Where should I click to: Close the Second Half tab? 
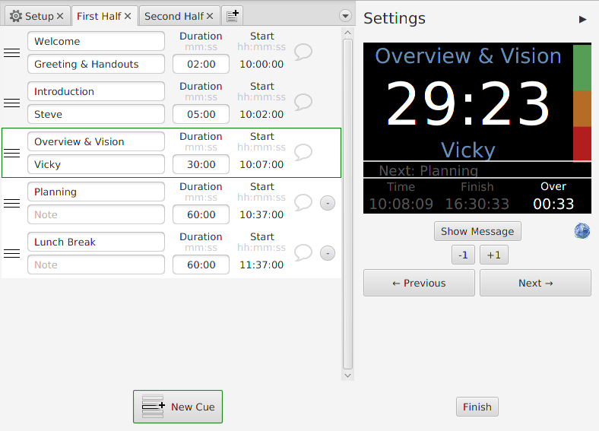coord(210,16)
